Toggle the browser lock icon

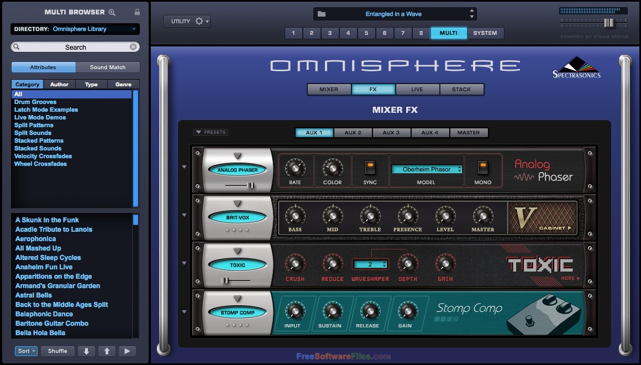point(137,12)
